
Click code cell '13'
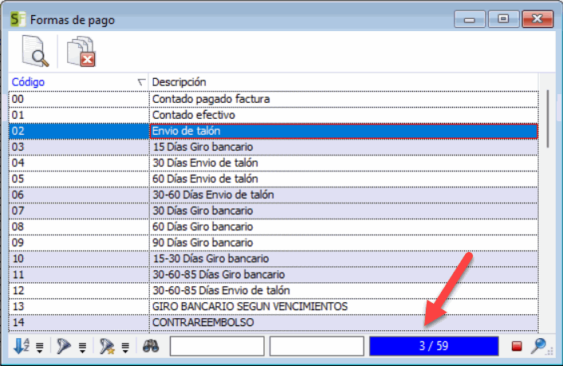pos(79,307)
